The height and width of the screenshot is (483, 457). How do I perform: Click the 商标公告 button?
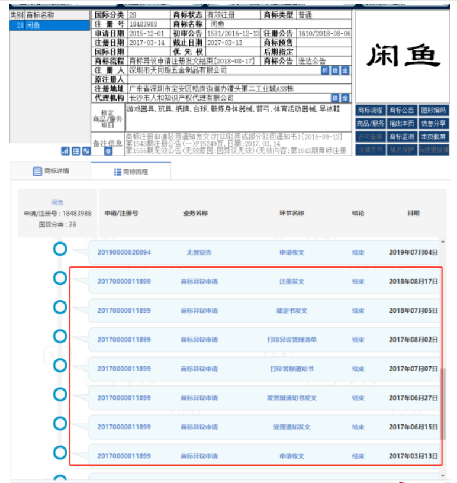pos(402,110)
